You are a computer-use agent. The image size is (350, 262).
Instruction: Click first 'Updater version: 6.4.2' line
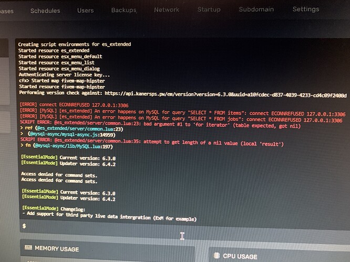click(x=68, y=163)
